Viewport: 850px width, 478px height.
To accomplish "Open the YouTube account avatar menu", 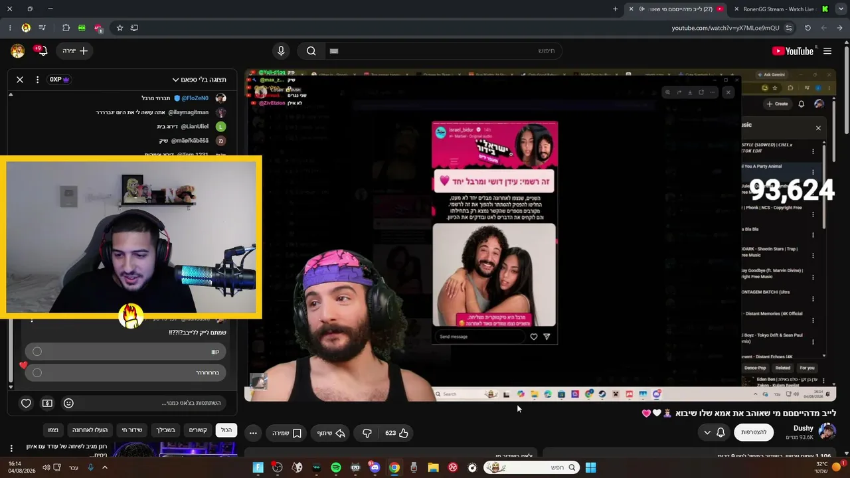I will coord(18,51).
